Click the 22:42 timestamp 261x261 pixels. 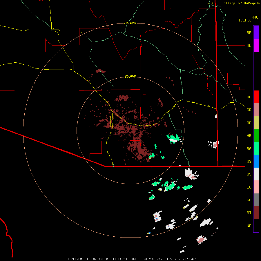[189, 259]
